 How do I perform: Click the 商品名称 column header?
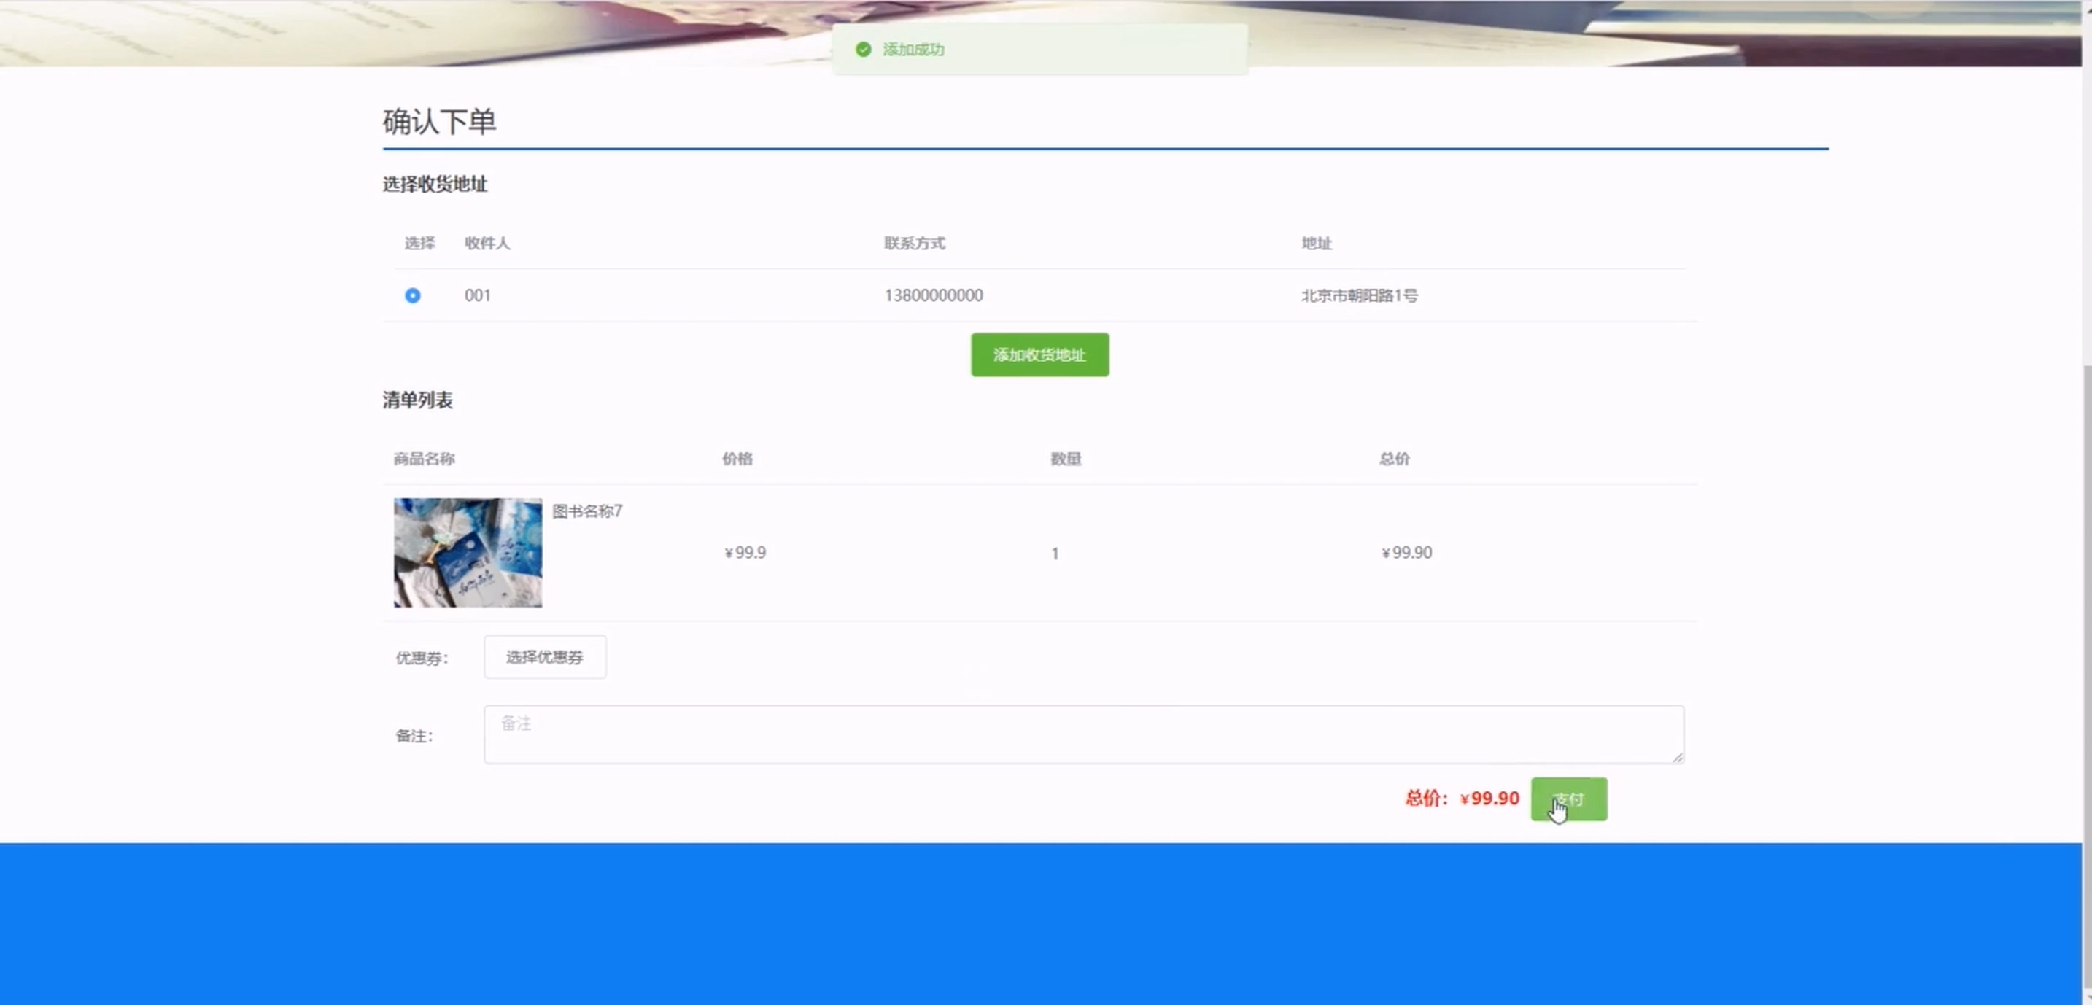click(424, 459)
